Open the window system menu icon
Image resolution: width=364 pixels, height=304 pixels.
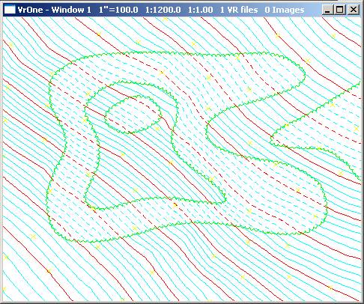10,10
